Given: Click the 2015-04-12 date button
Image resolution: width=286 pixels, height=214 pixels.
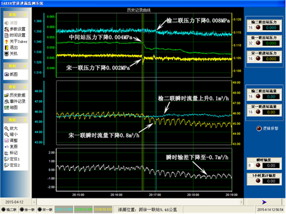Looking at the screenshot, I should pos(15,202).
